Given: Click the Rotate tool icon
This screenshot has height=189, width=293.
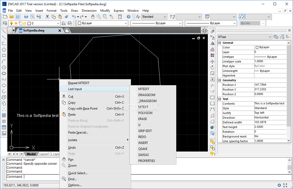Looking at the screenshot, I should point(213,67).
